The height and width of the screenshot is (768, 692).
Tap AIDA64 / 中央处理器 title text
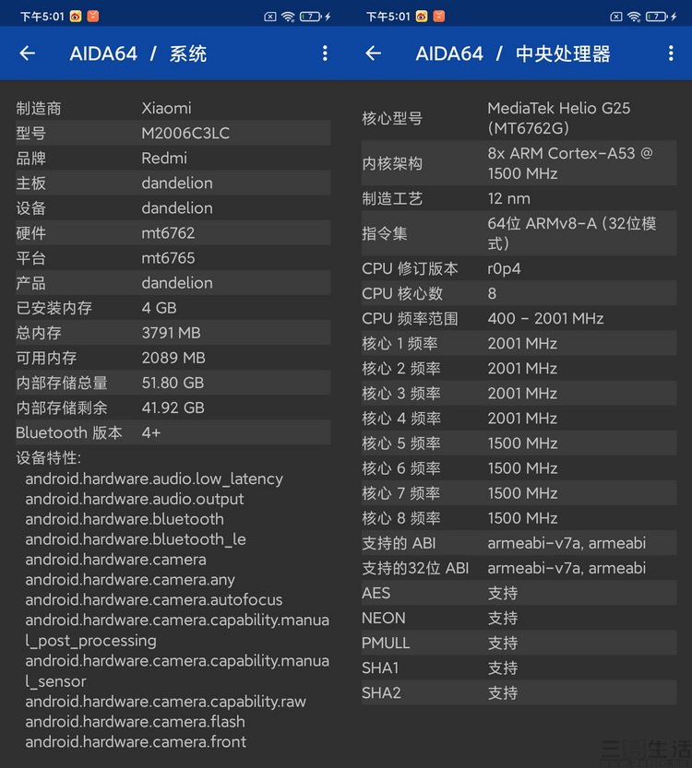[x=513, y=53]
